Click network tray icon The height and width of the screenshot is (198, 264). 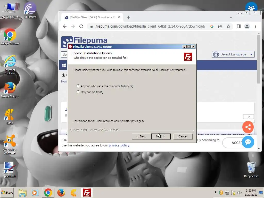point(227,192)
